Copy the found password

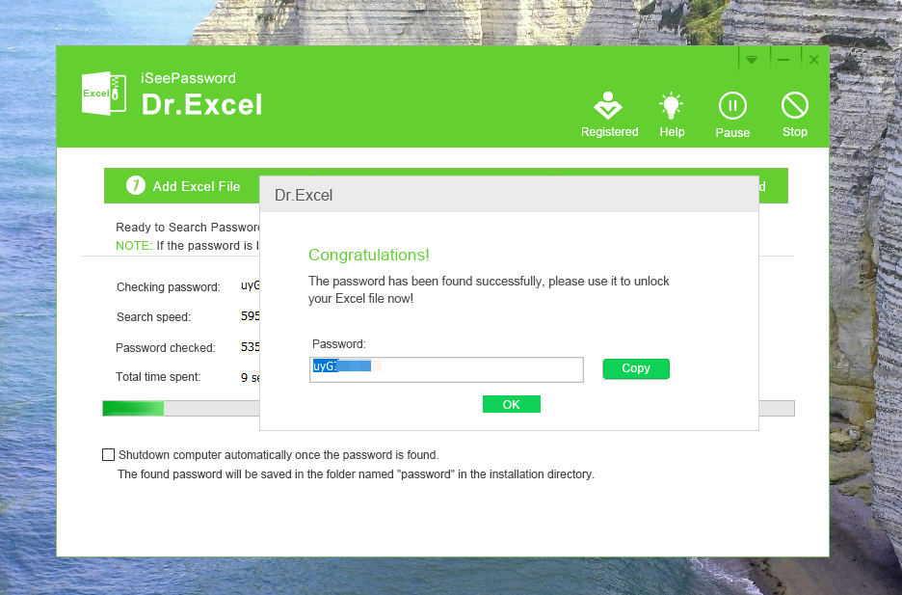(x=636, y=368)
